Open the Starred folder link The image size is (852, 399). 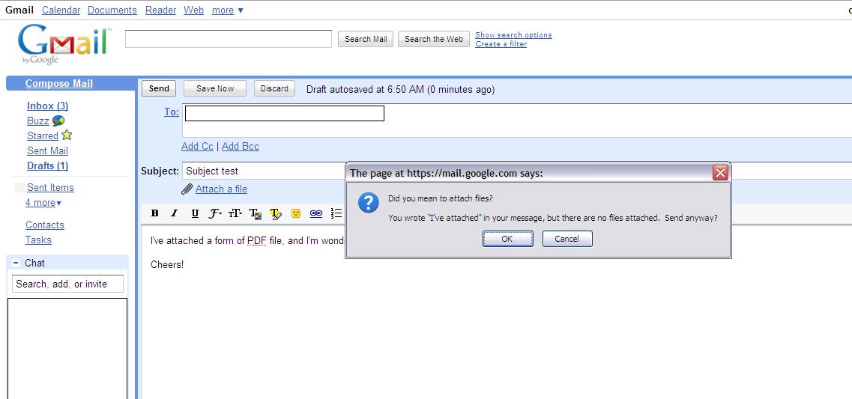click(x=43, y=135)
